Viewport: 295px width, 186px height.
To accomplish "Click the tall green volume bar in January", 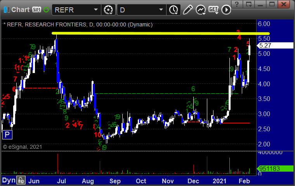I will point(229,166).
